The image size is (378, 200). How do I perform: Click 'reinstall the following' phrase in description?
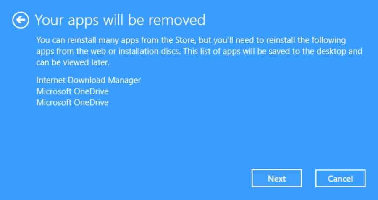tap(306, 40)
